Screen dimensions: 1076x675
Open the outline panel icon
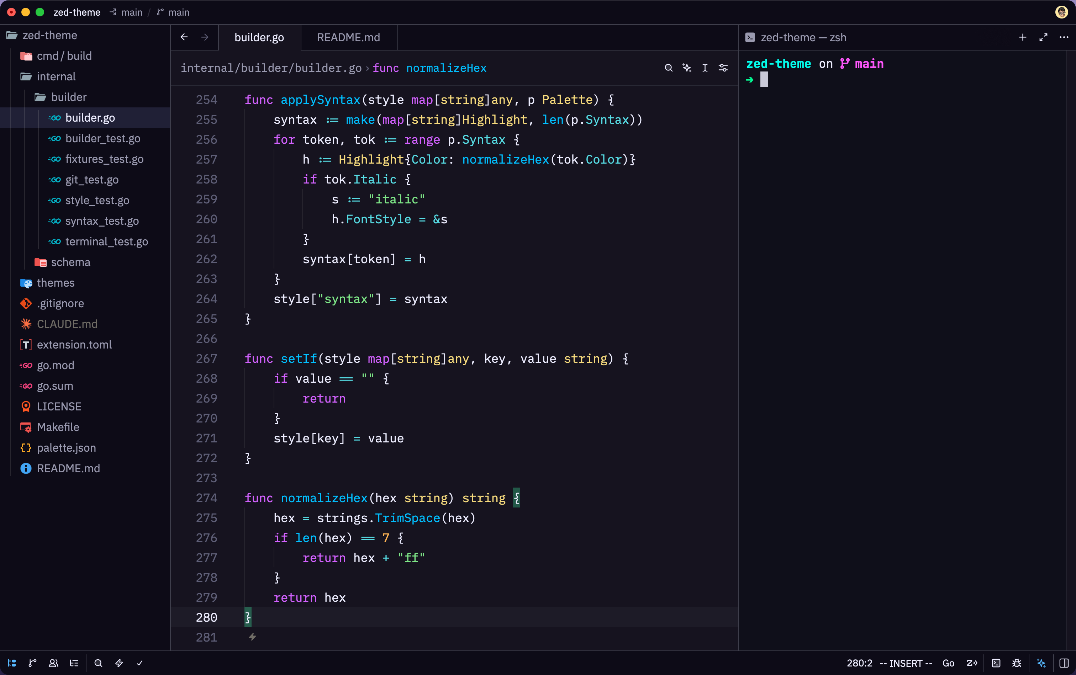tap(74, 663)
